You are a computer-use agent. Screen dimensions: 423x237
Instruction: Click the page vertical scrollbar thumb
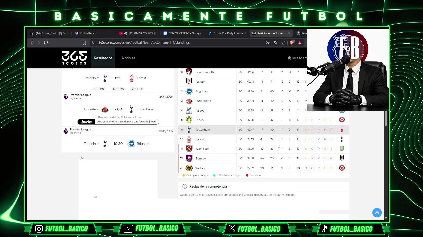pyautogui.click(x=385, y=118)
